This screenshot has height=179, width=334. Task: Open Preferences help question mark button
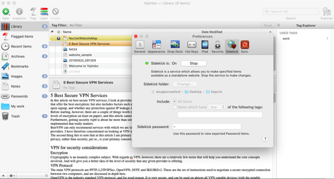(x=265, y=139)
